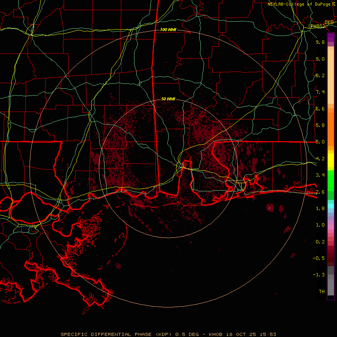Click the 4.2 scale value
Viewport: 337px width, 337px height.
click(x=320, y=159)
